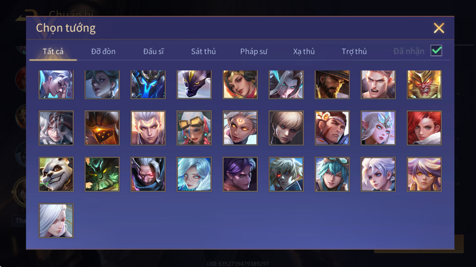Filter heroes by Sát thủ
The width and height of the screenshot is (476, 267).
coord(203,51)
